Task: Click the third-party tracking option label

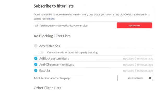Action: (x=72, y=52)
